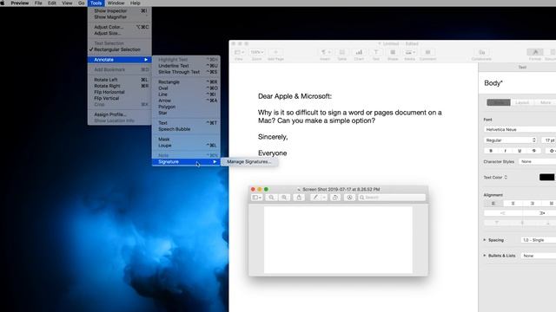Click Annotate in the Tools menu

tap(120, 60)
